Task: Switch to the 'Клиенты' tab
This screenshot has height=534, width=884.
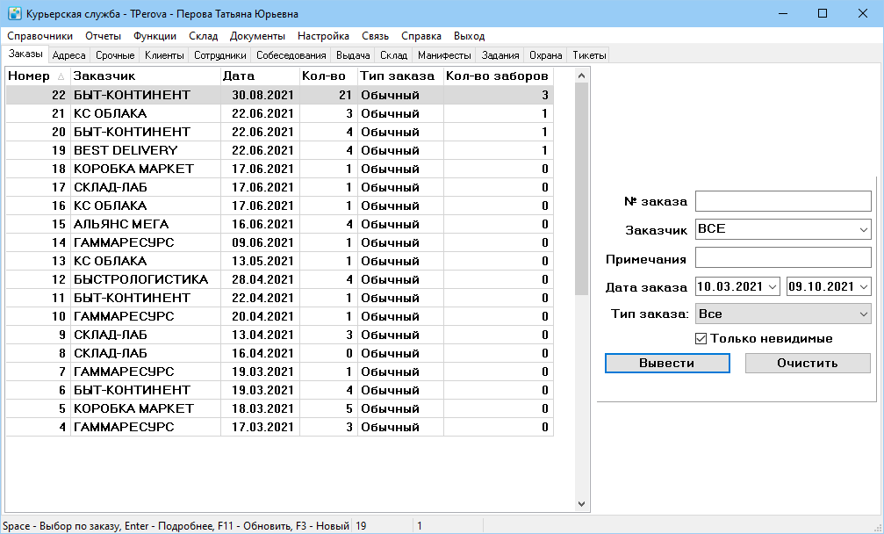Action: [x=164, y=55]
